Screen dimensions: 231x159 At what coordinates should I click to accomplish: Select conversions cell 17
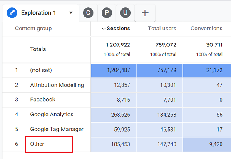(207, 130)
